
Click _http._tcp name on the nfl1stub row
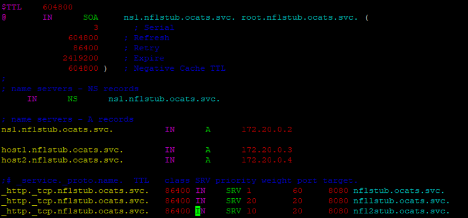point(75,201)
